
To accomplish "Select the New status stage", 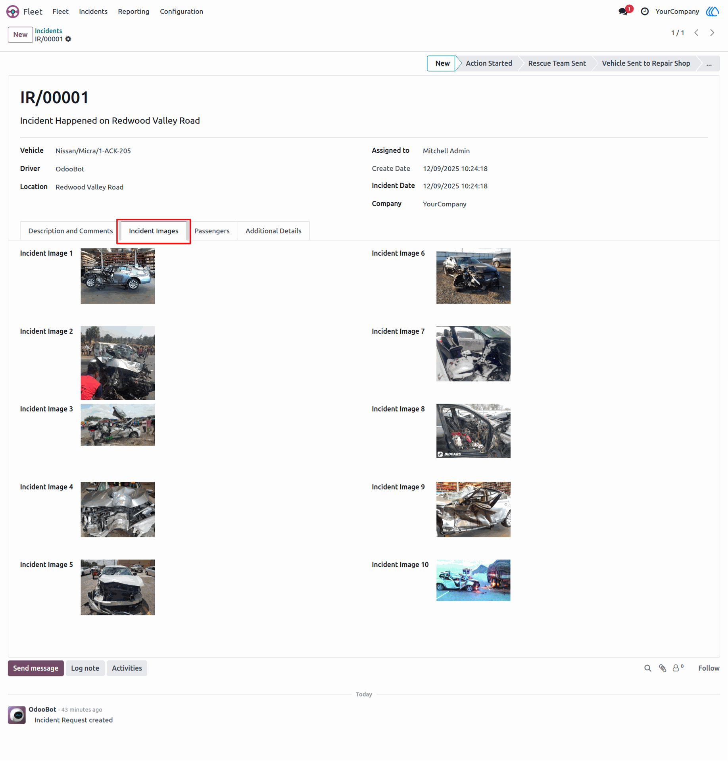I will click(442, 63).
